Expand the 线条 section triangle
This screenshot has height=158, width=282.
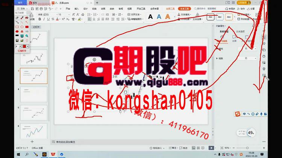coord(217,58)
